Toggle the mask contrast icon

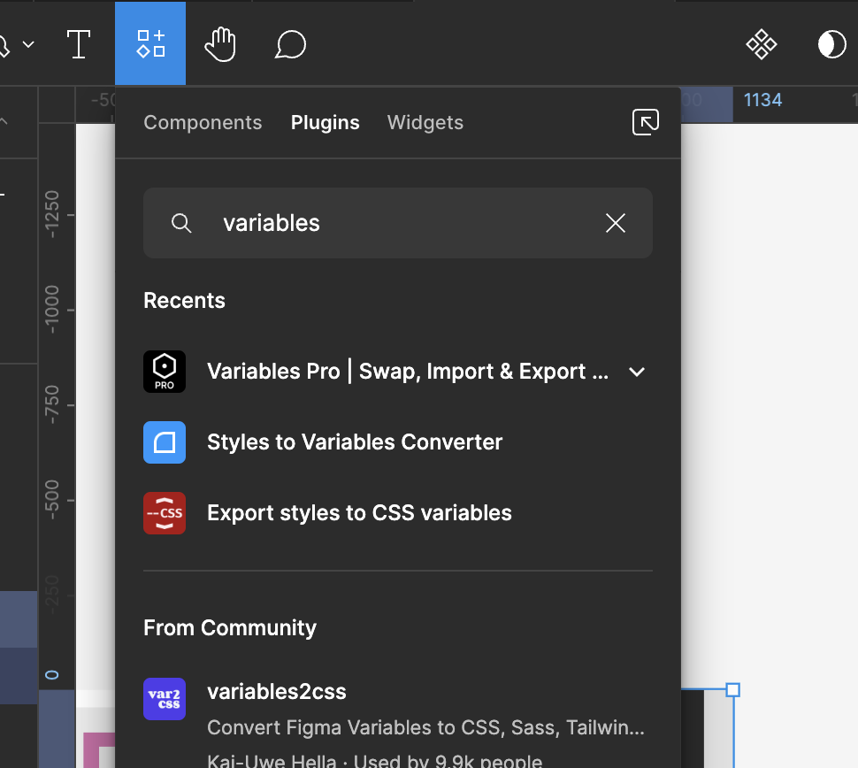[x=831, y=44]
